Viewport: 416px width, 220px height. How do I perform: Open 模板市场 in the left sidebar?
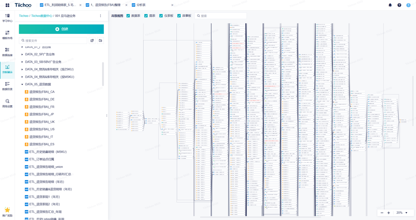pos(7,35)
